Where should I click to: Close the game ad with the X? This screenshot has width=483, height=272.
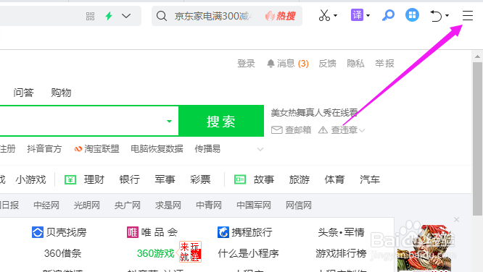456,220
